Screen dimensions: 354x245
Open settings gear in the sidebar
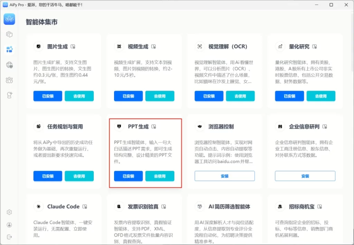9,212
